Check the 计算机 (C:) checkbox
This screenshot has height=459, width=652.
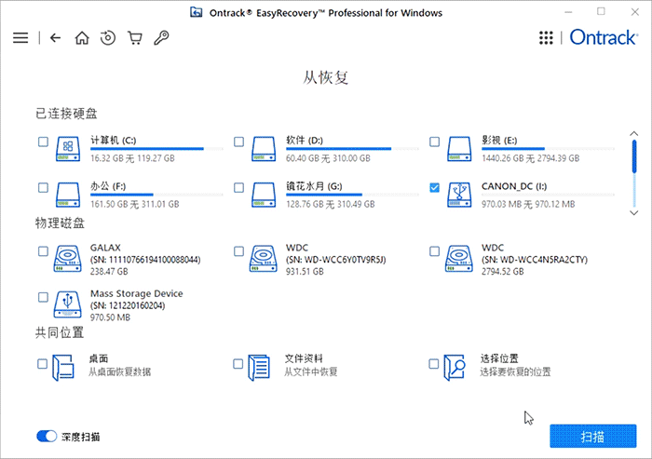coord(43,142)
